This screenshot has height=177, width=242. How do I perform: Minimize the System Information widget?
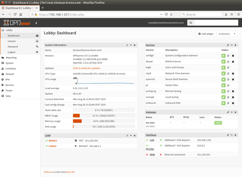(131, 45)
